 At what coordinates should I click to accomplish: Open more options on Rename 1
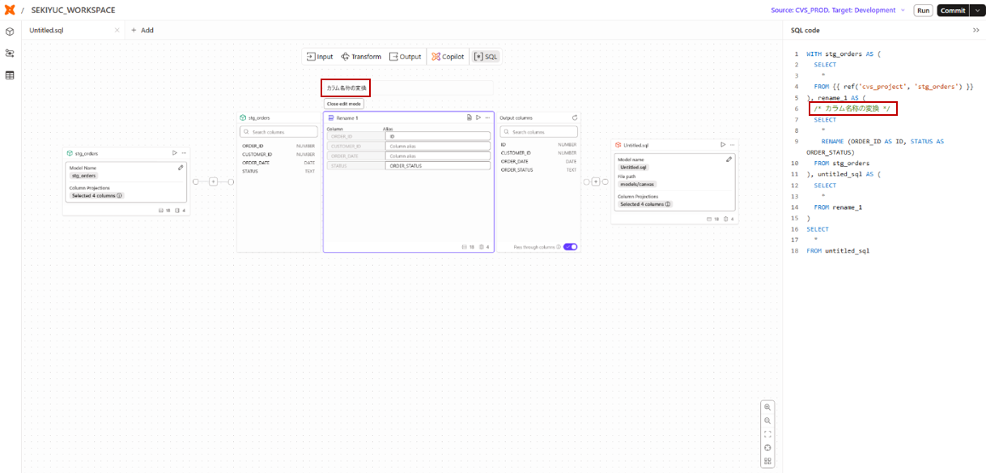[487, 117]
